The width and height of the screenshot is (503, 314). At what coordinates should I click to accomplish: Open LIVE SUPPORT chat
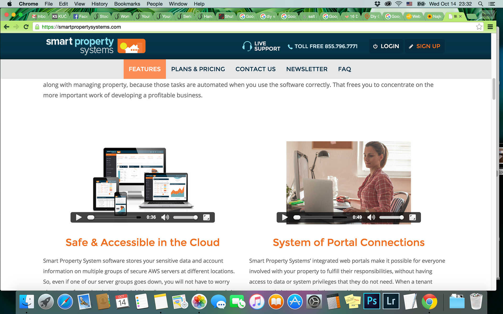(261, 46)
